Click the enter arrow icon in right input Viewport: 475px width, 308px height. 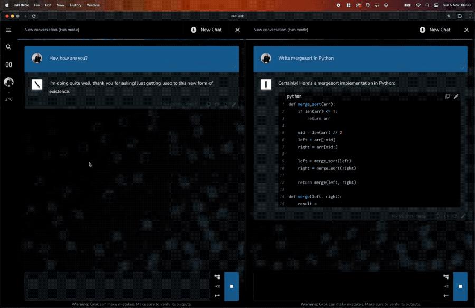click(446, 296)
